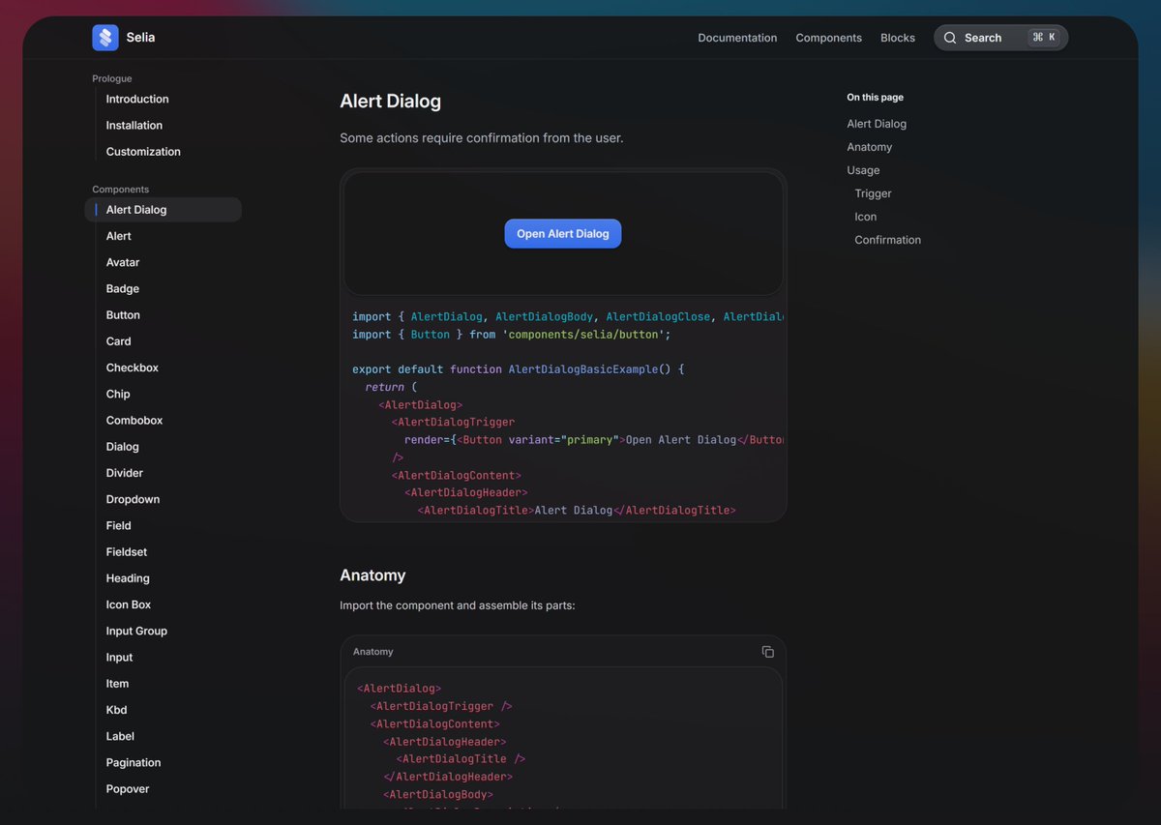Open the Components nav link
Screen dimensions: 1161x825
coord(828,38)
